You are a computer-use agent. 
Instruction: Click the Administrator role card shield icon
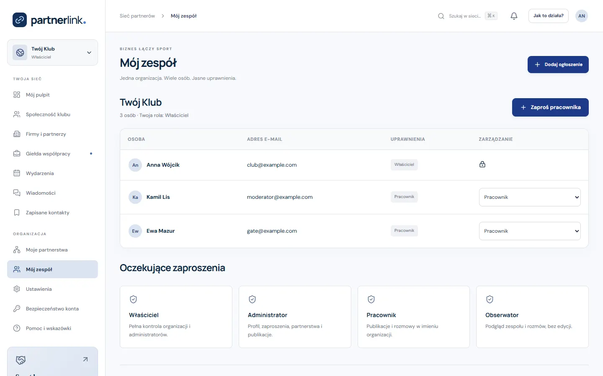(x=252, y=299)
